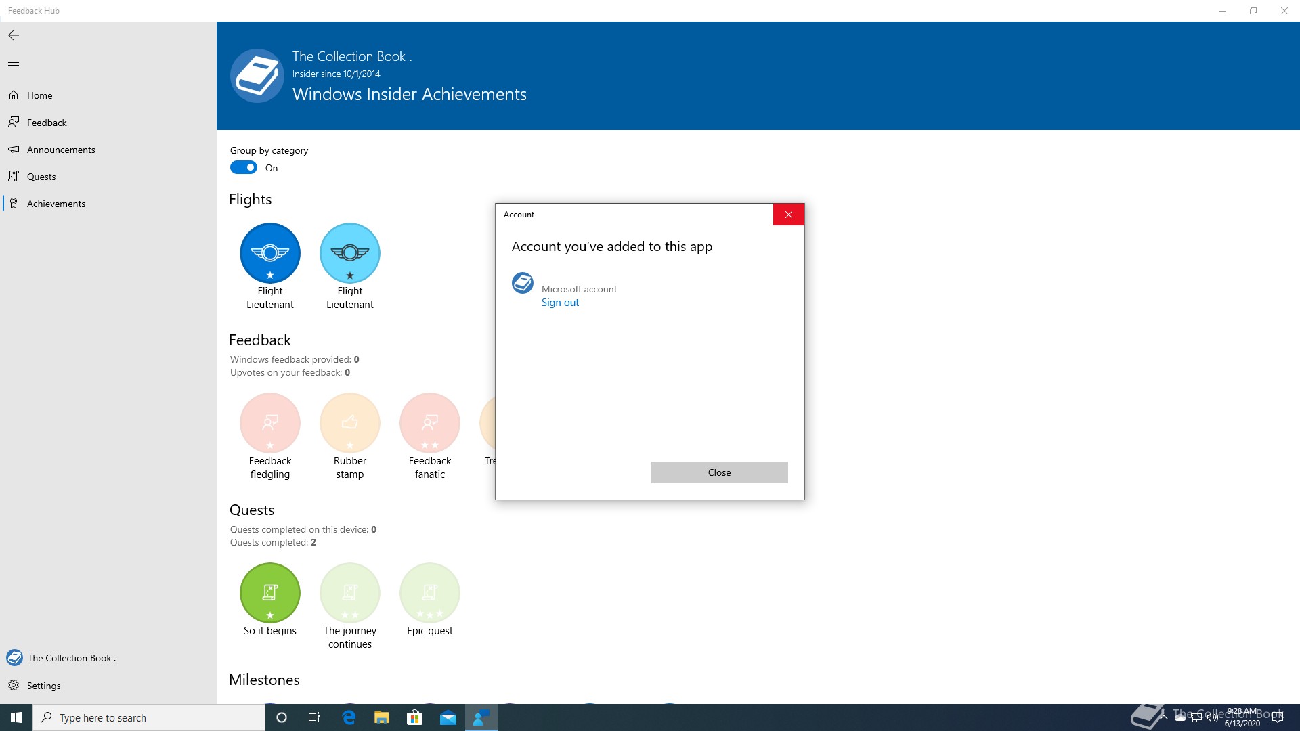
Task: Click the Flights section heading
Action: [x=250, y=199]
